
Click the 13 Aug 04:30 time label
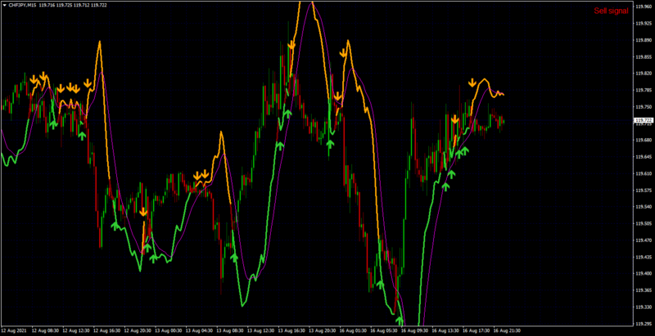pos(199,330)
